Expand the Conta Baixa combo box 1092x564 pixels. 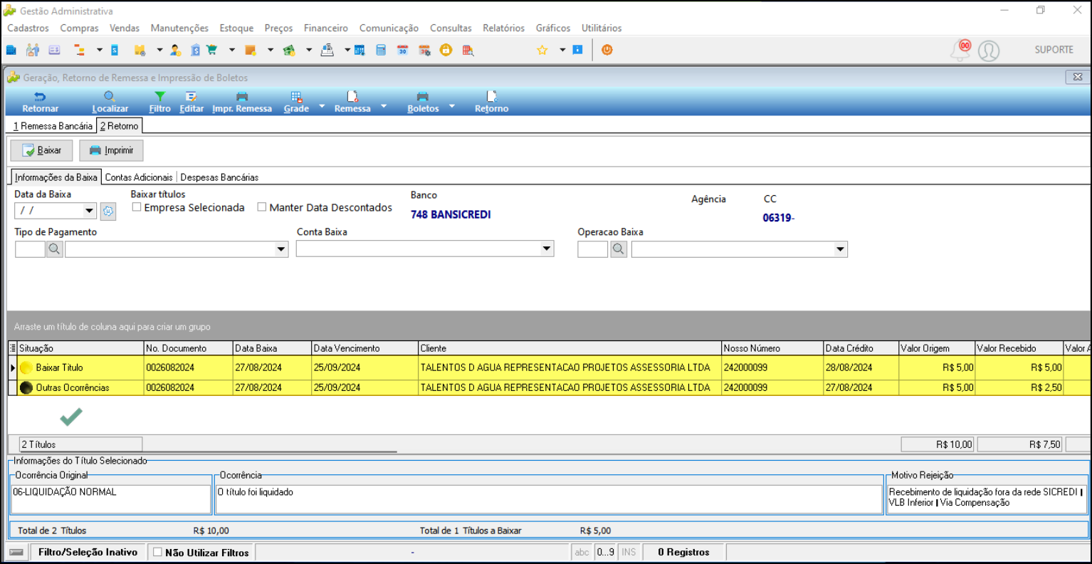click(547, 249)
